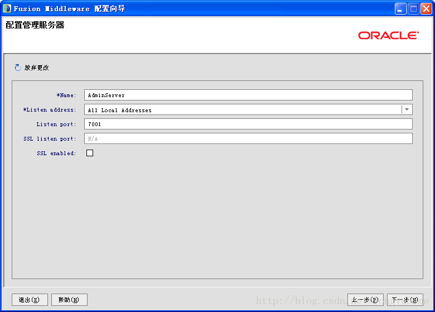The height and width of the screenshot is (312, 435).
Task: Click the SSL listen port N/A field
Action: (248, 138)
